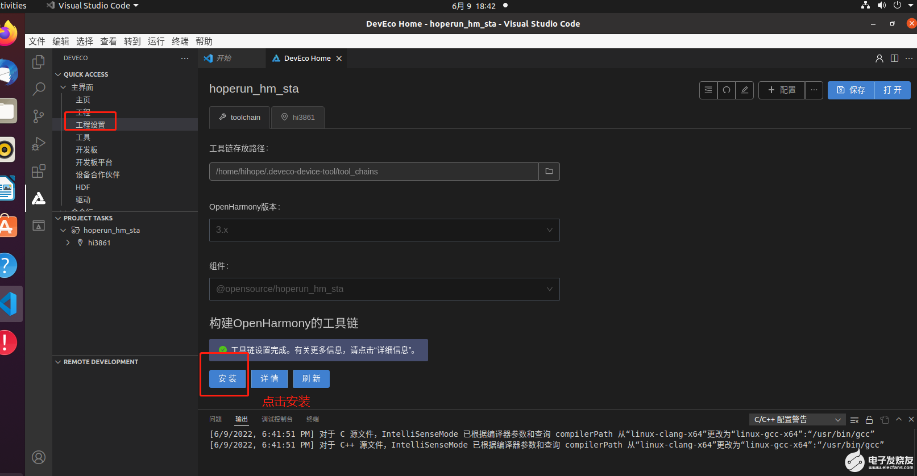Click the user profile icon in editor title bar
Image resolution: width=917 pixels, height=476 pixels.
click(x=879, y=59)
